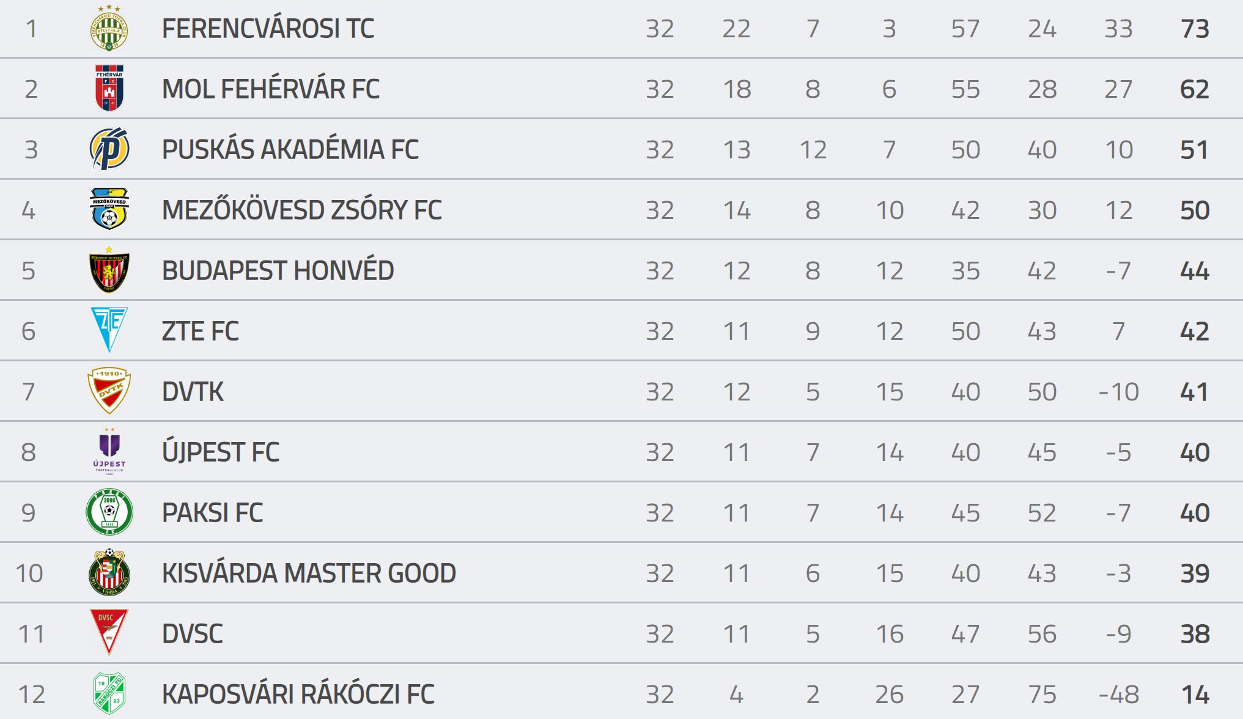Open the KISVÁRDA MASTER GOOD team name
This screenshot has height=719, width=1243.
[309, 573]
